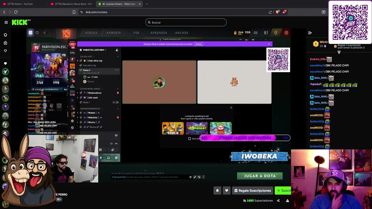Screen dimensions: 372x209
Task: Open the KOUR.IO game thumbnail
Action: pyautogui.click(x=173, y=128)
